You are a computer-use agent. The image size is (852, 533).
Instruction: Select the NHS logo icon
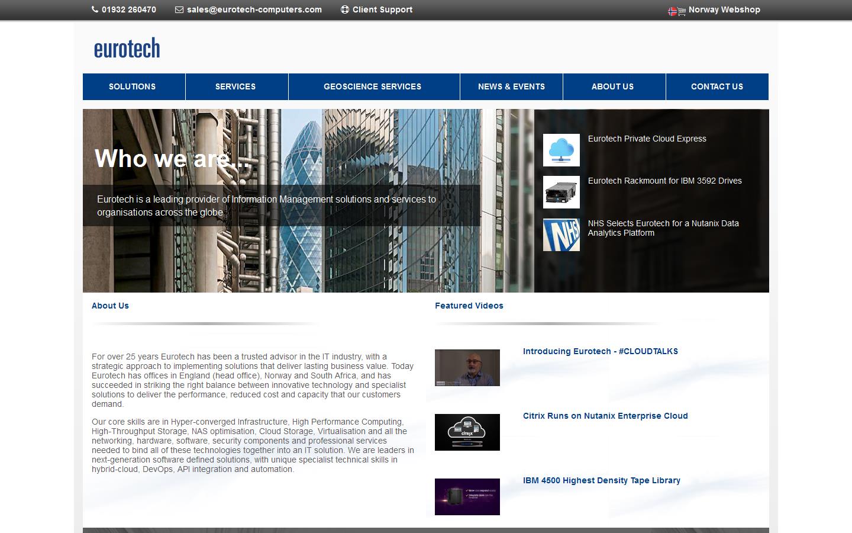560,235
